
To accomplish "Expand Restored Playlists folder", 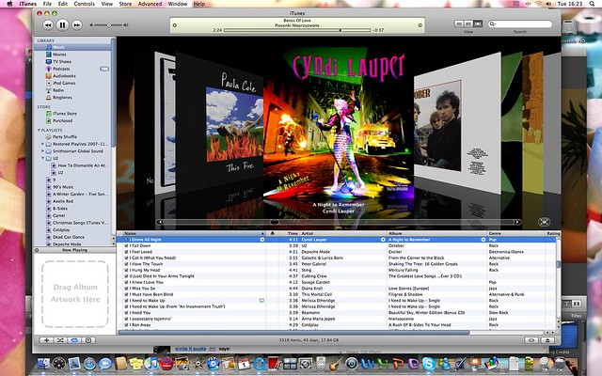I will point(42,144).
